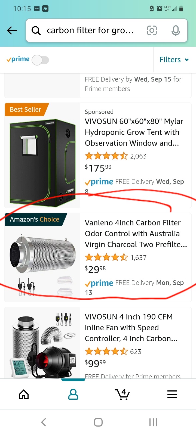Open the shopping cart with 4 items

pyautogui.click(x=122, y=394)
